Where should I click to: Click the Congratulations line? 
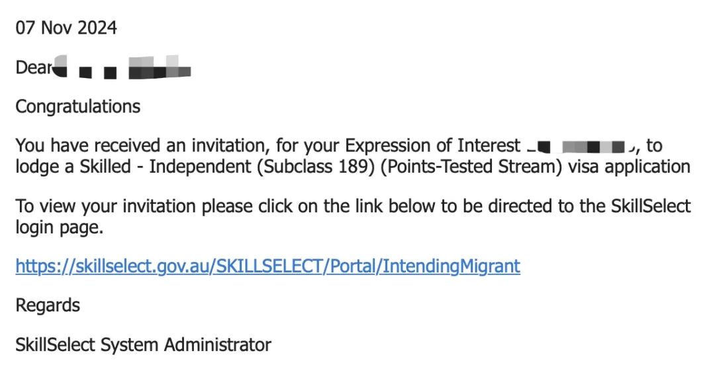(78, 106)
